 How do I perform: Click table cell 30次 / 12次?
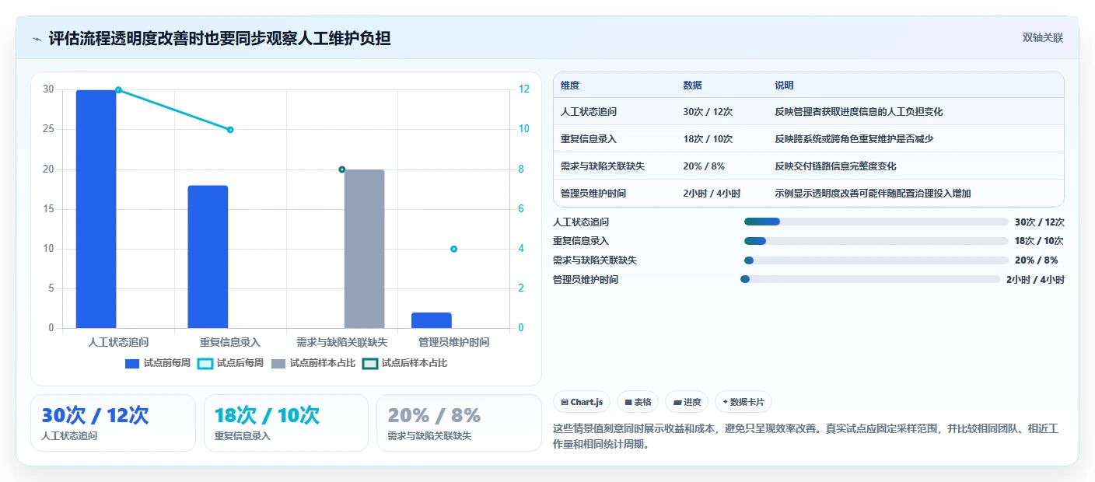tap(708, 112)
